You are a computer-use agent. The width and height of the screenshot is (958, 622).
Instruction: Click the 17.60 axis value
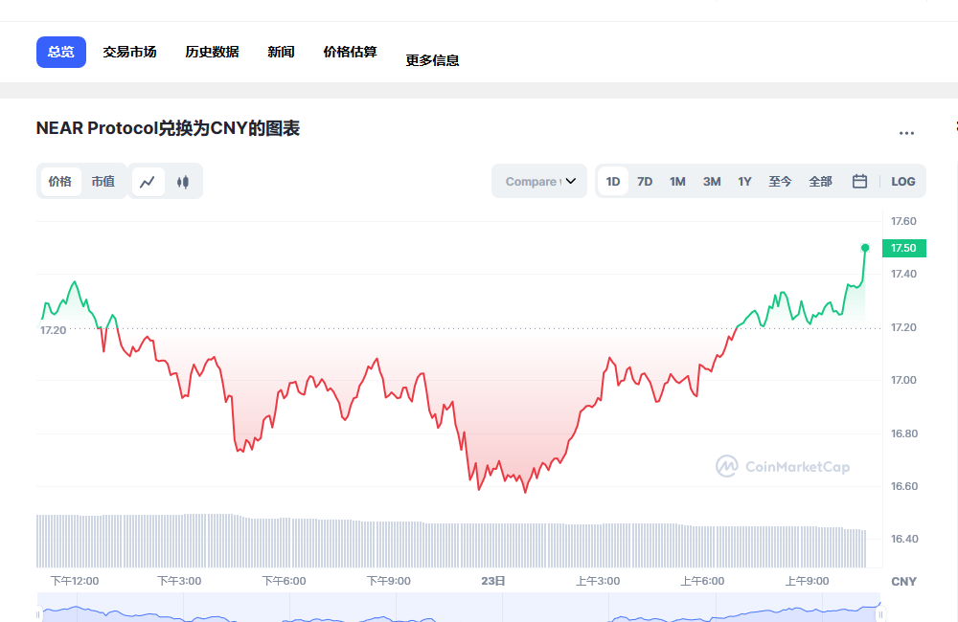click(x=903, y=221)
